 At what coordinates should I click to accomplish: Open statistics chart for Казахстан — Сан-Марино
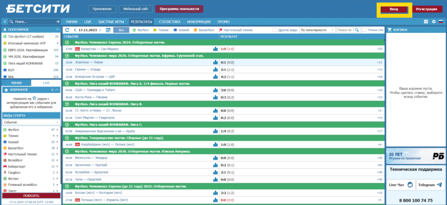point(216,49)
